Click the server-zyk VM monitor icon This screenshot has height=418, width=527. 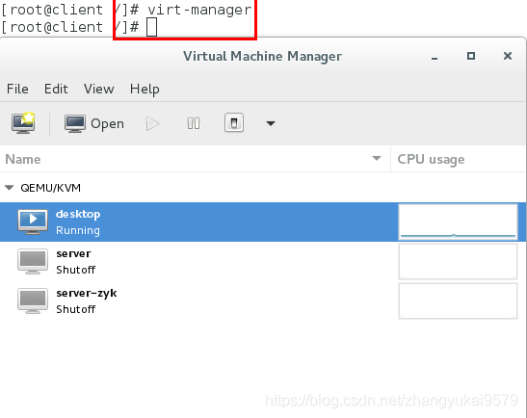tap(33, 301)
